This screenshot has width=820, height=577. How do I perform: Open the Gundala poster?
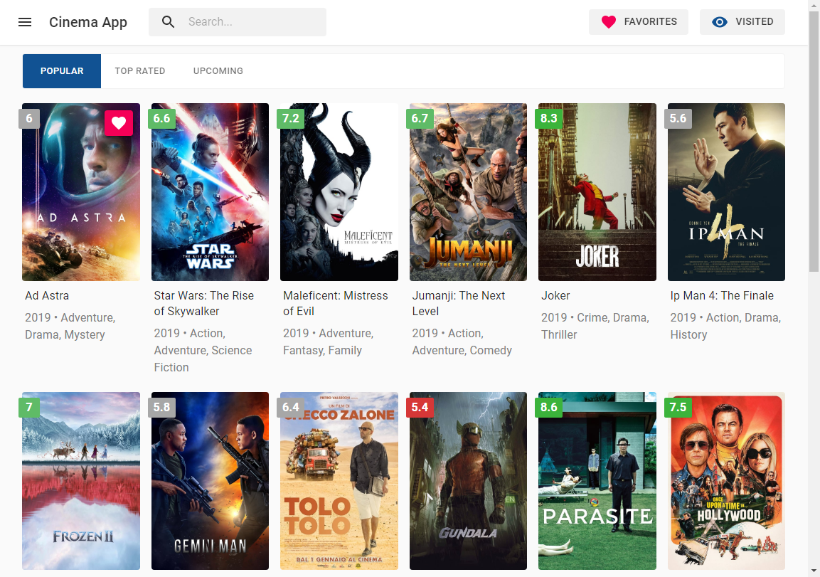[468, 481]
